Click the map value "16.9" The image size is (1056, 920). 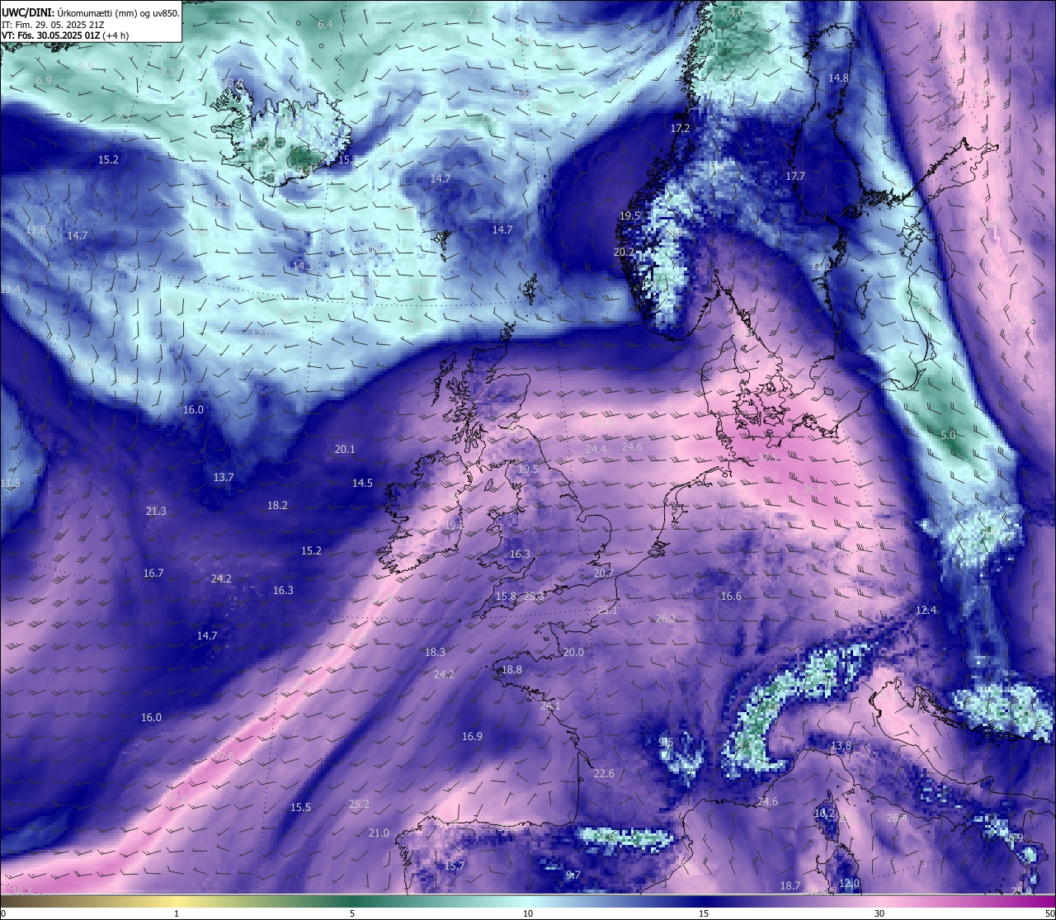click(x=472, y=736)
